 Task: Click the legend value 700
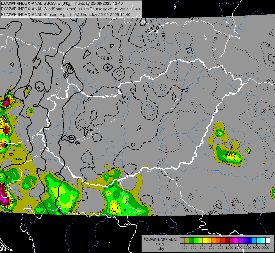pos(212,248)
